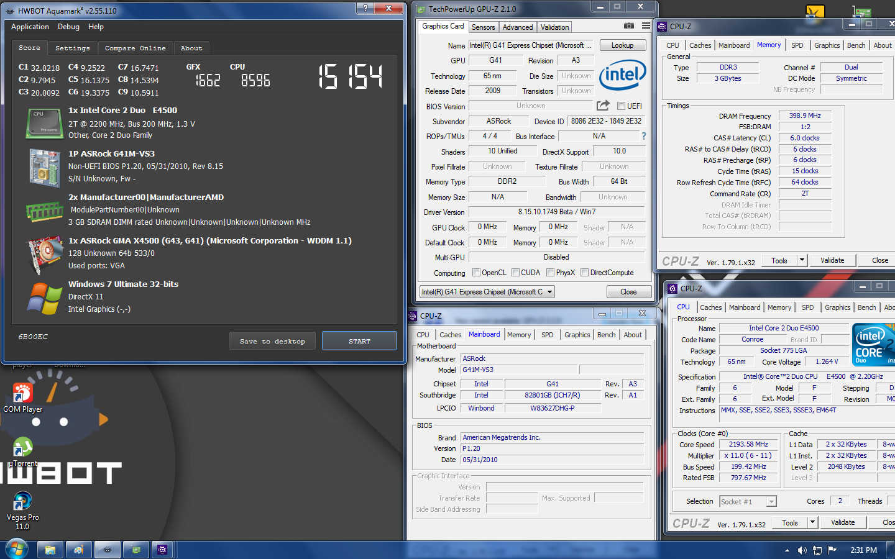The image size is (895, 559).
Task: Open the Vegas Pro 11.0 desktop shortcut
Action: [22, 511]
